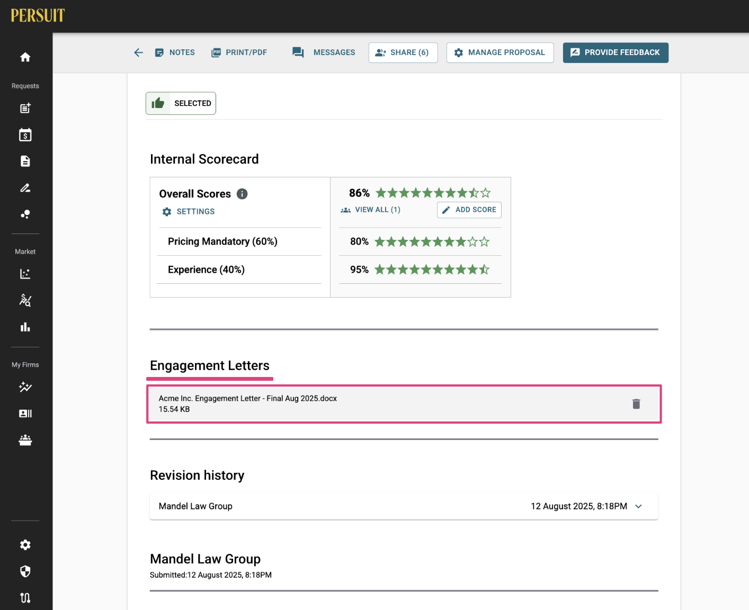Click the Overall Scores info icon
Screen dimensions: 749x610
242,194
